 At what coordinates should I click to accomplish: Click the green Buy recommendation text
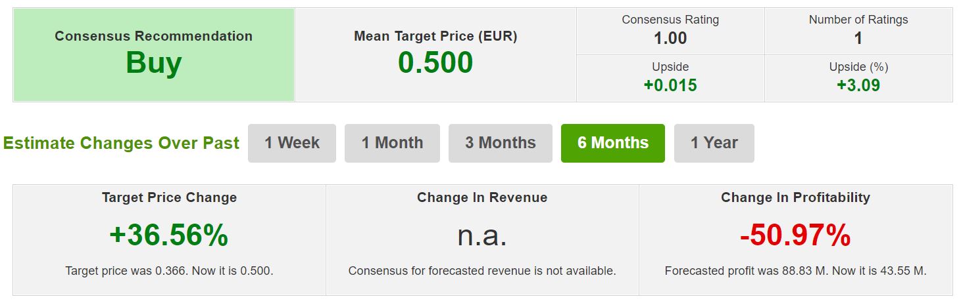153,63
